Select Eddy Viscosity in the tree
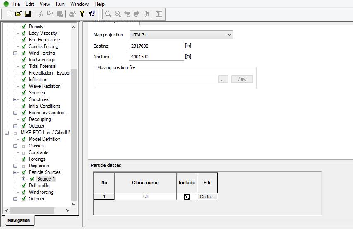Image resolution: width=353 pixels, height=229 pixels. pyautogui.click(x=43, y=33)
